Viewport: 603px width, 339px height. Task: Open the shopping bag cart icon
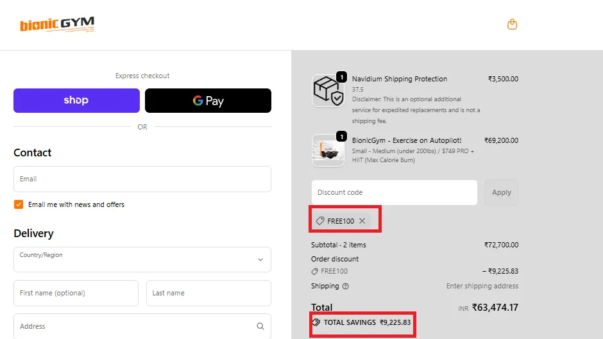point(512,24)
